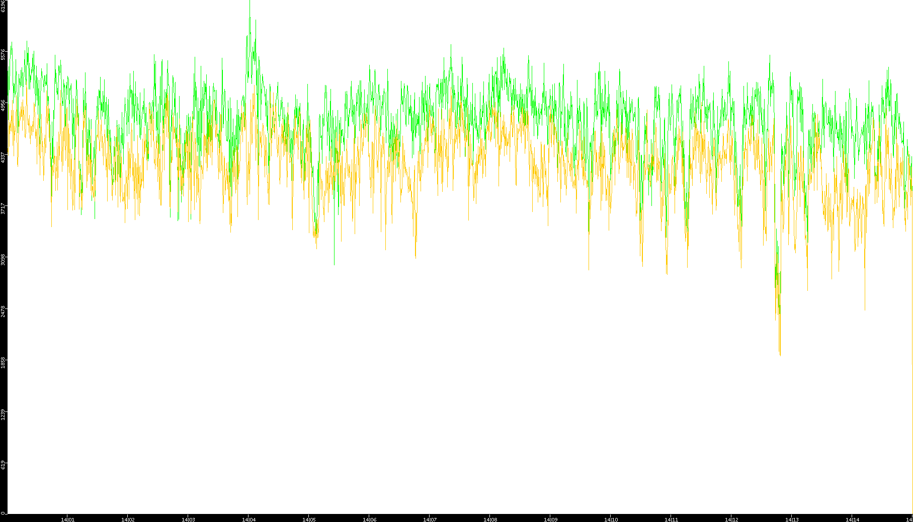Select the 619 y-axis value label
Viewport: 913px width, 522px height.
point(4,465)
